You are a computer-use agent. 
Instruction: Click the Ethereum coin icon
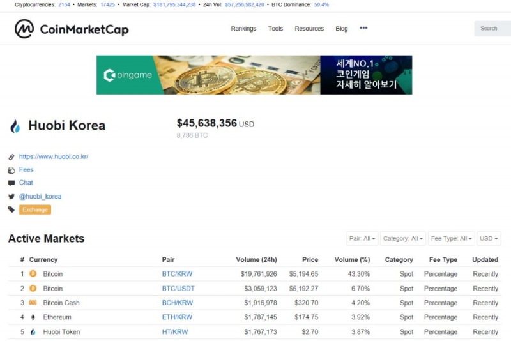pos(33,317)
